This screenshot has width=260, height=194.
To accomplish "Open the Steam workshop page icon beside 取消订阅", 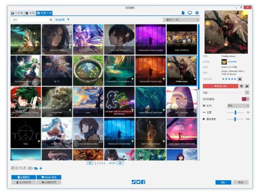I will click(x=242, y=86).
